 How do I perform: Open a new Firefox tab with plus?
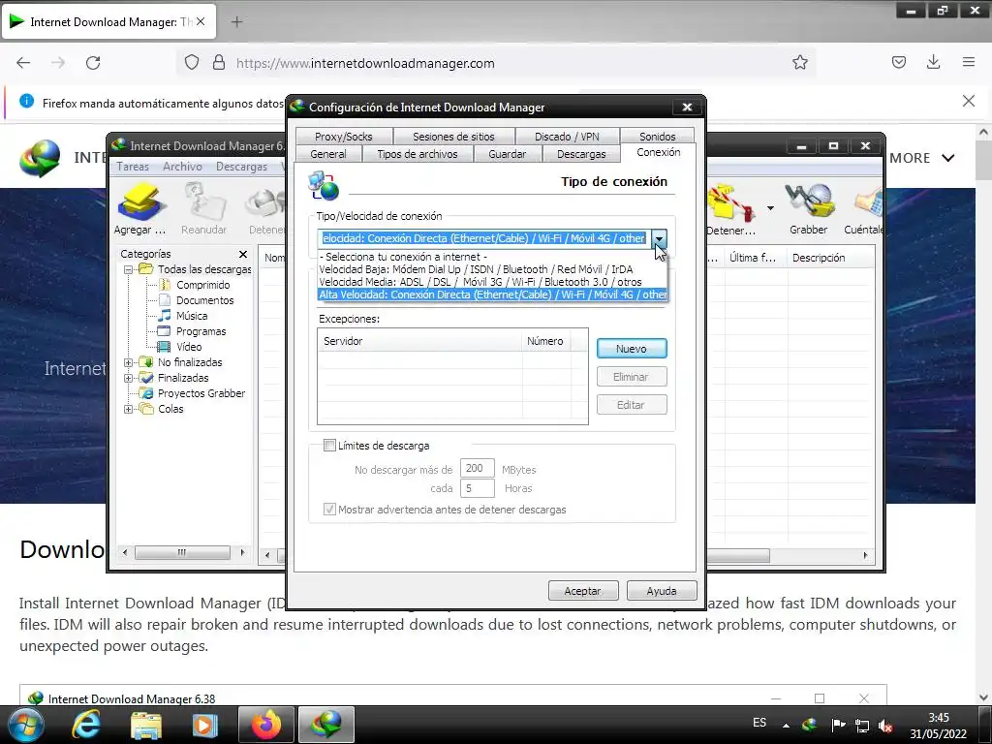236,22
